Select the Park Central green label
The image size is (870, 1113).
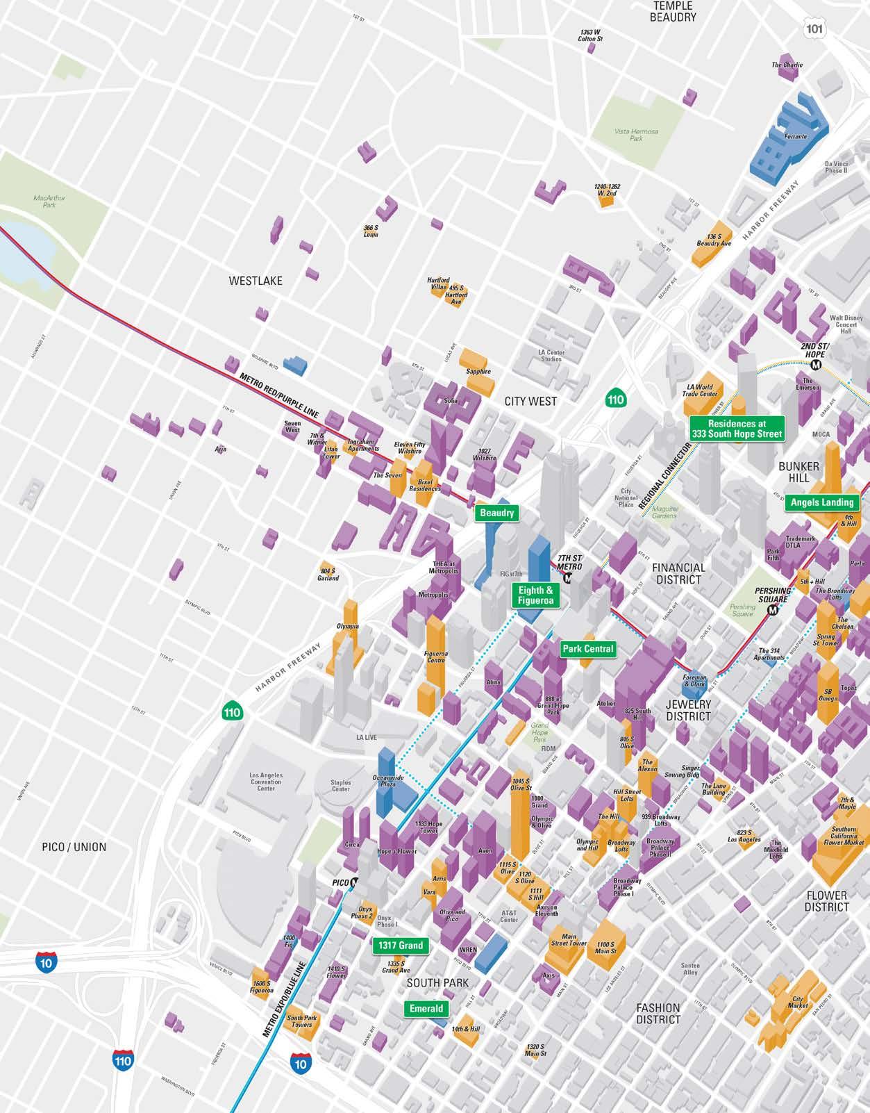coord(588,649)
